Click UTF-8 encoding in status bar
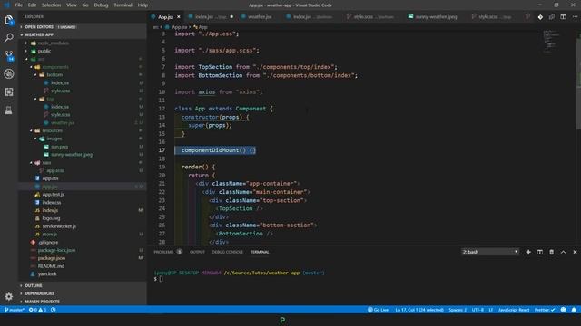Screen dimensions: 581x326 click(x=478, y=310)
